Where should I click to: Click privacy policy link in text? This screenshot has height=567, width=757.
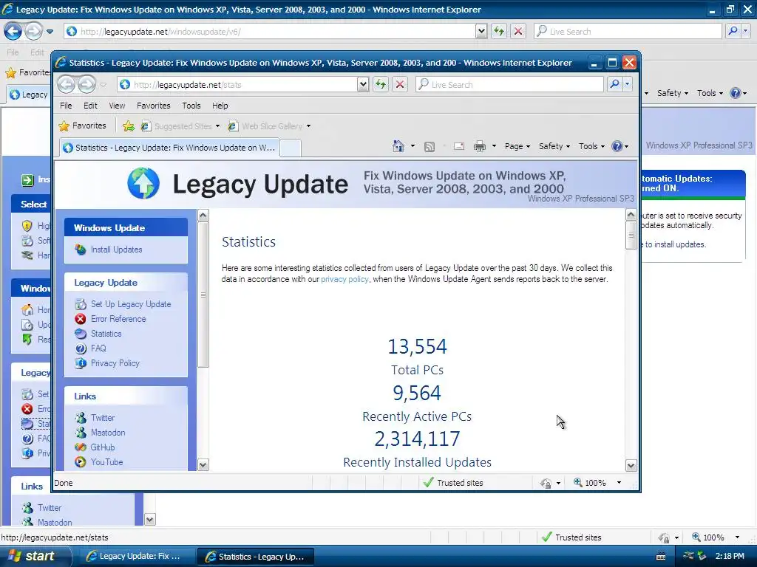click(344, 279)
